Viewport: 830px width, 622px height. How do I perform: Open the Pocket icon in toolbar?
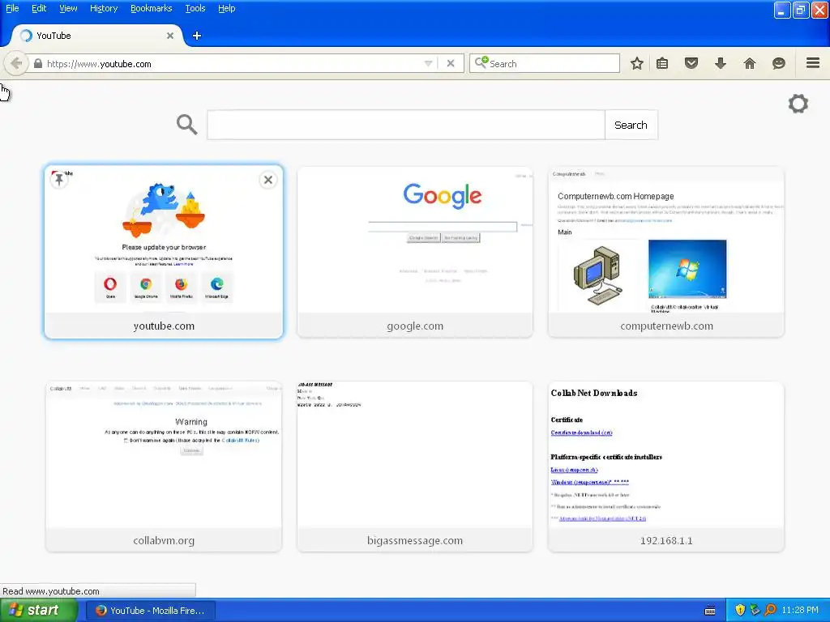point(691,63)
